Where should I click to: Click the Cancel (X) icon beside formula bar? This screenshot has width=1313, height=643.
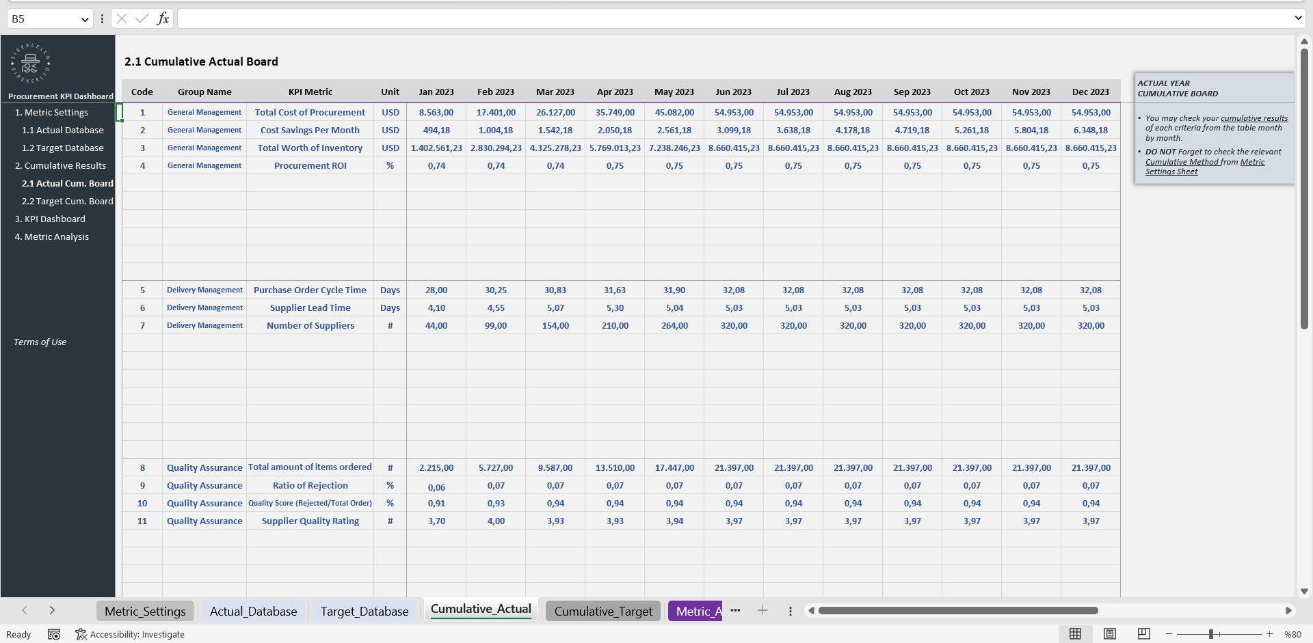120,18
